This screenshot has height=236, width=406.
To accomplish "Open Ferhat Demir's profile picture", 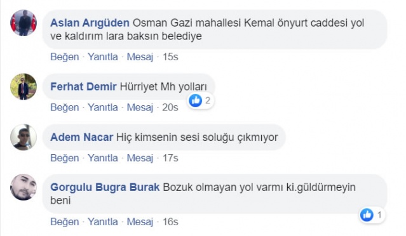I will tap(24, 86).
